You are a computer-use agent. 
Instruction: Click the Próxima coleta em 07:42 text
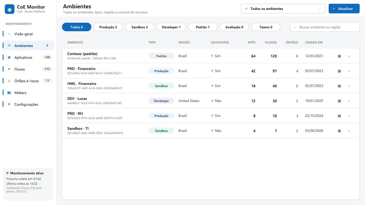click(x=24, y=179)
